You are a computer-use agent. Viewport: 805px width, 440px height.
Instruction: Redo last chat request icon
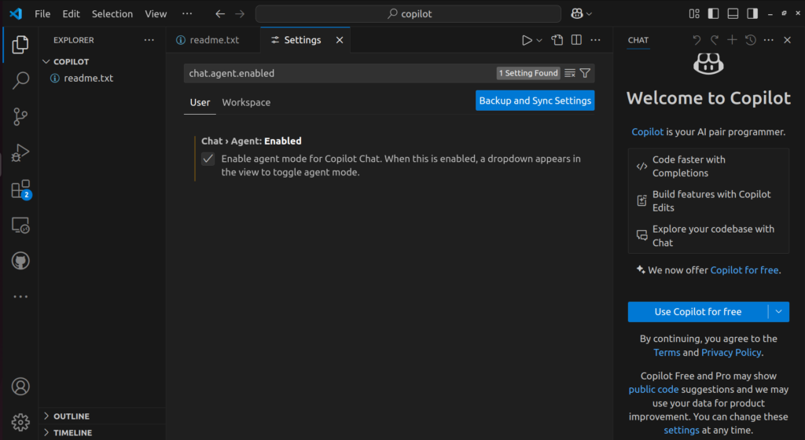[x=714, y=40]
